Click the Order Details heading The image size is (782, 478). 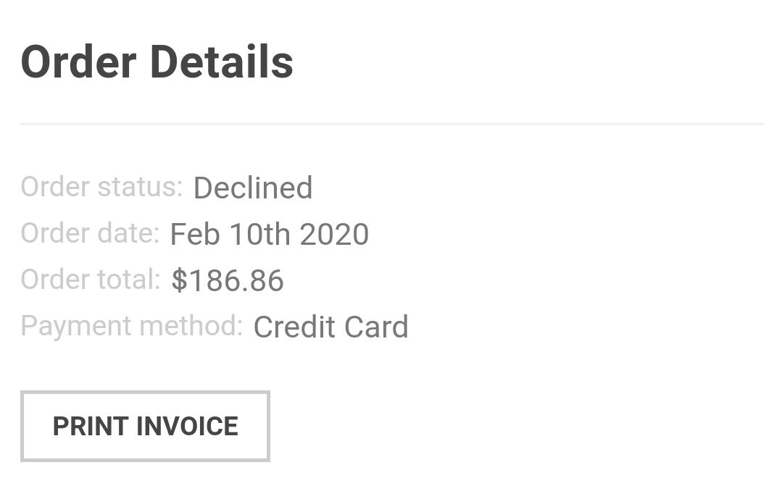click(x=157, y=62)
